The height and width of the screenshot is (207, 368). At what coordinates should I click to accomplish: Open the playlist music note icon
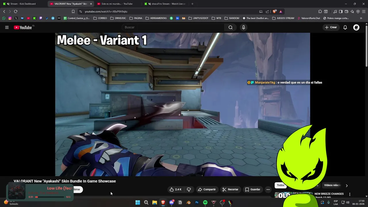335,11
